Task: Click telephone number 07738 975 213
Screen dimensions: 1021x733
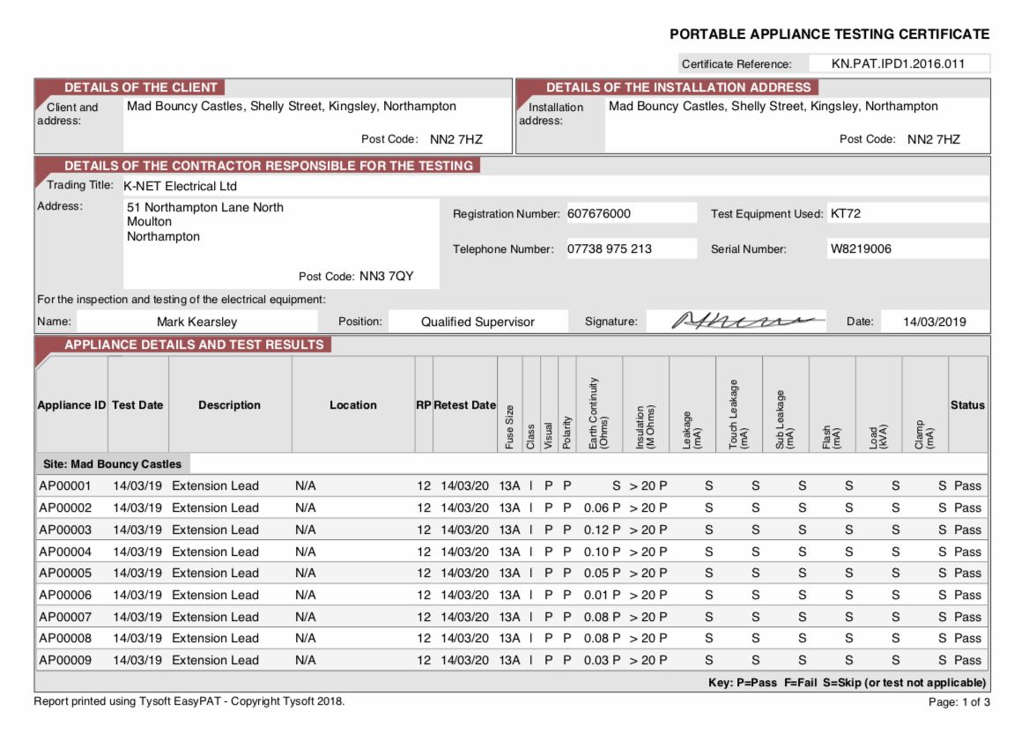Action: coord(610,248)
